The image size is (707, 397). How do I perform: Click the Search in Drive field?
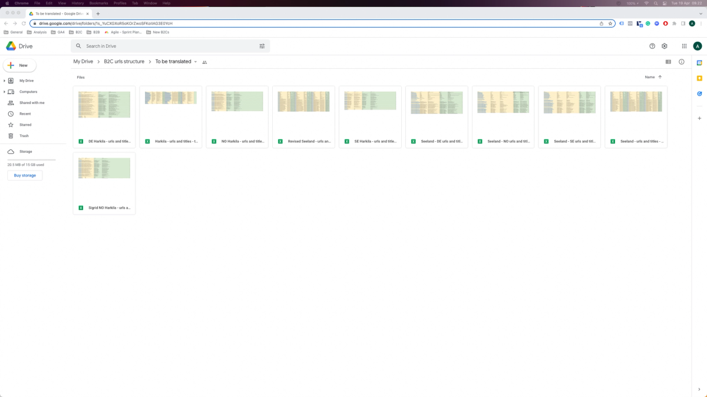pos(170,46)
